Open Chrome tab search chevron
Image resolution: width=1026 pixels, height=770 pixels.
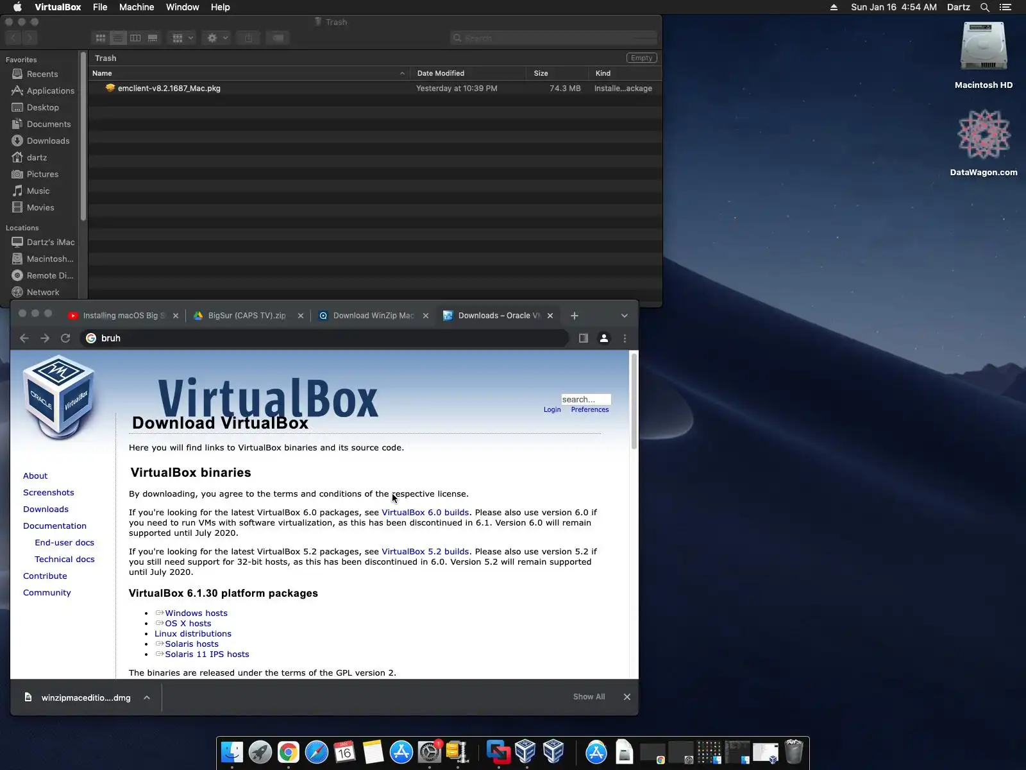pyautogui.click(x=625, y=316)
